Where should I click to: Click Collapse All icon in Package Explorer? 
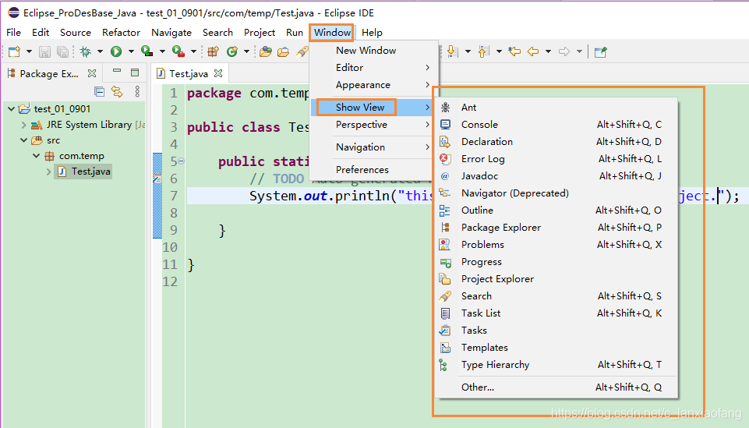pos(100,92)
